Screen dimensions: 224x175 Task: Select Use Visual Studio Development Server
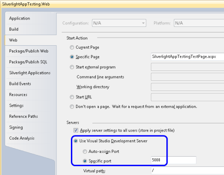point(76,141)
